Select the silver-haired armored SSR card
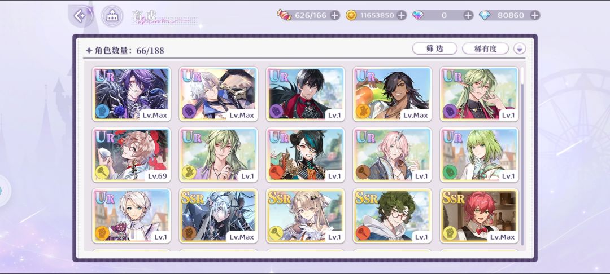 click(x=218, y=216)
